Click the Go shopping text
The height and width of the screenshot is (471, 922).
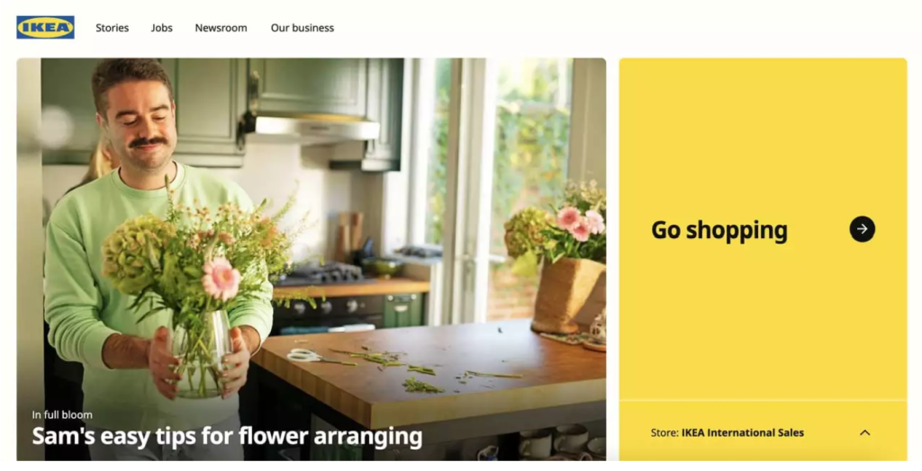719,230
